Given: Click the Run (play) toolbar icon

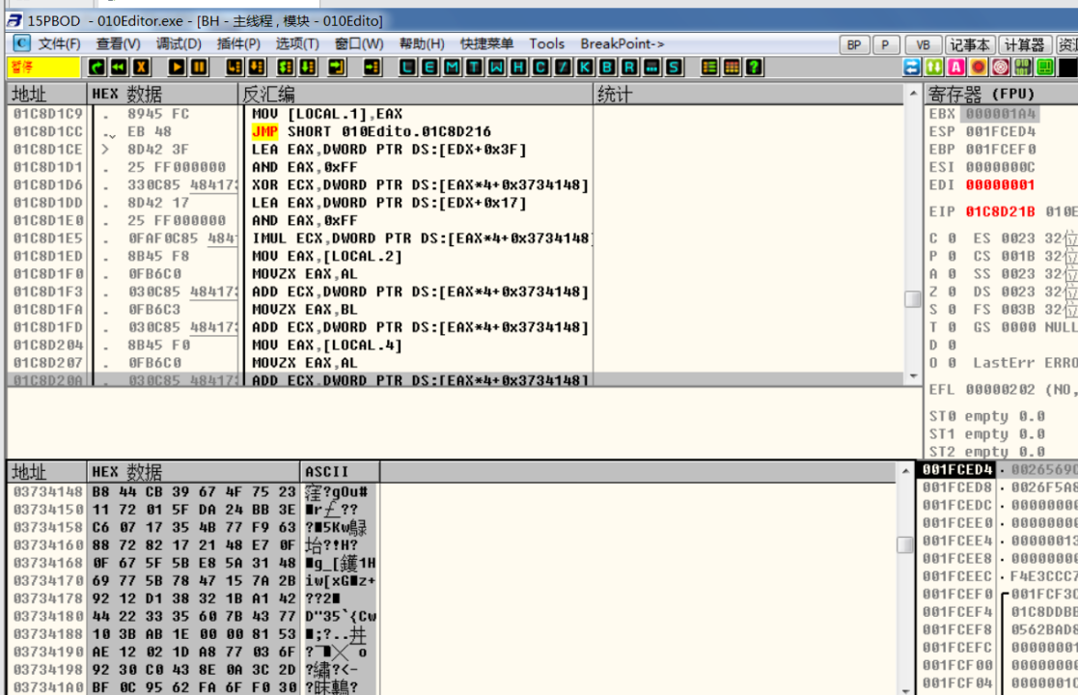Looking at the screenshot, I should pos(177,68).
